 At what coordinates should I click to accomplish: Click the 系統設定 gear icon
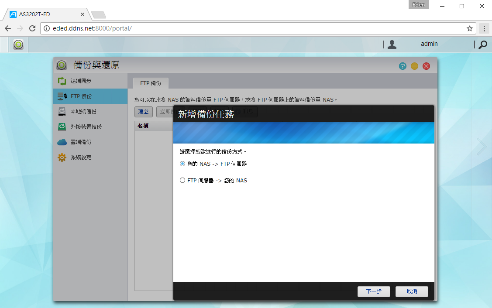pos(62,157)
